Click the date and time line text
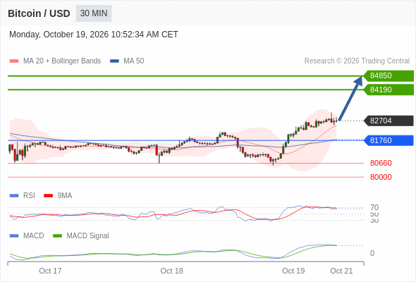 click(x=94, y=35)
